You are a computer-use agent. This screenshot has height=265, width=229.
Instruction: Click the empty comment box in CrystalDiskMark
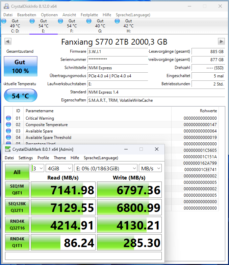tap(83, 256)
